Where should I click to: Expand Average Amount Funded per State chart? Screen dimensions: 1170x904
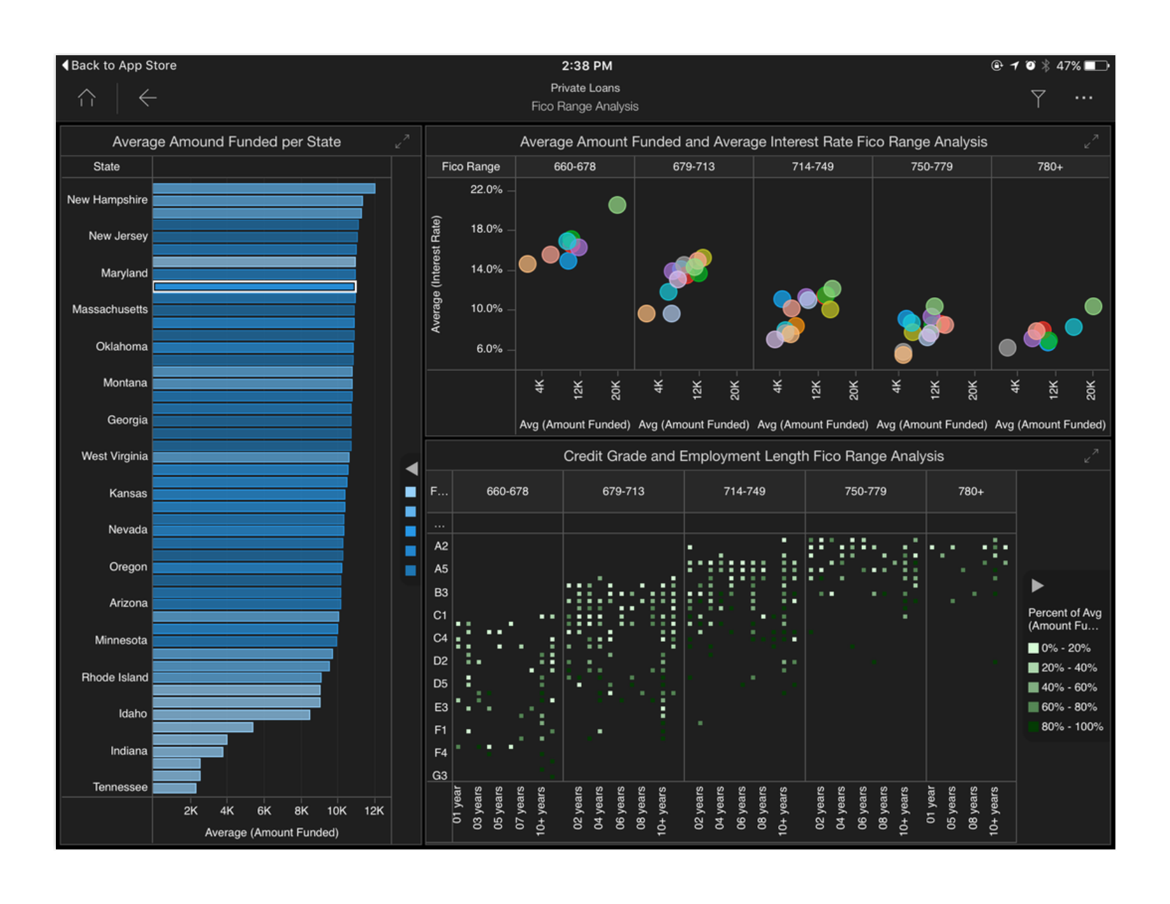[x=402, y=142]
